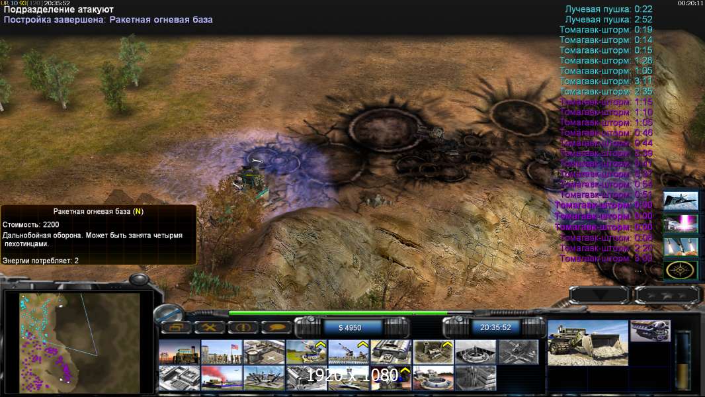
Task: Click the 'Томагавк-шторм: 0:19' timer
Action: coord(606,30)
